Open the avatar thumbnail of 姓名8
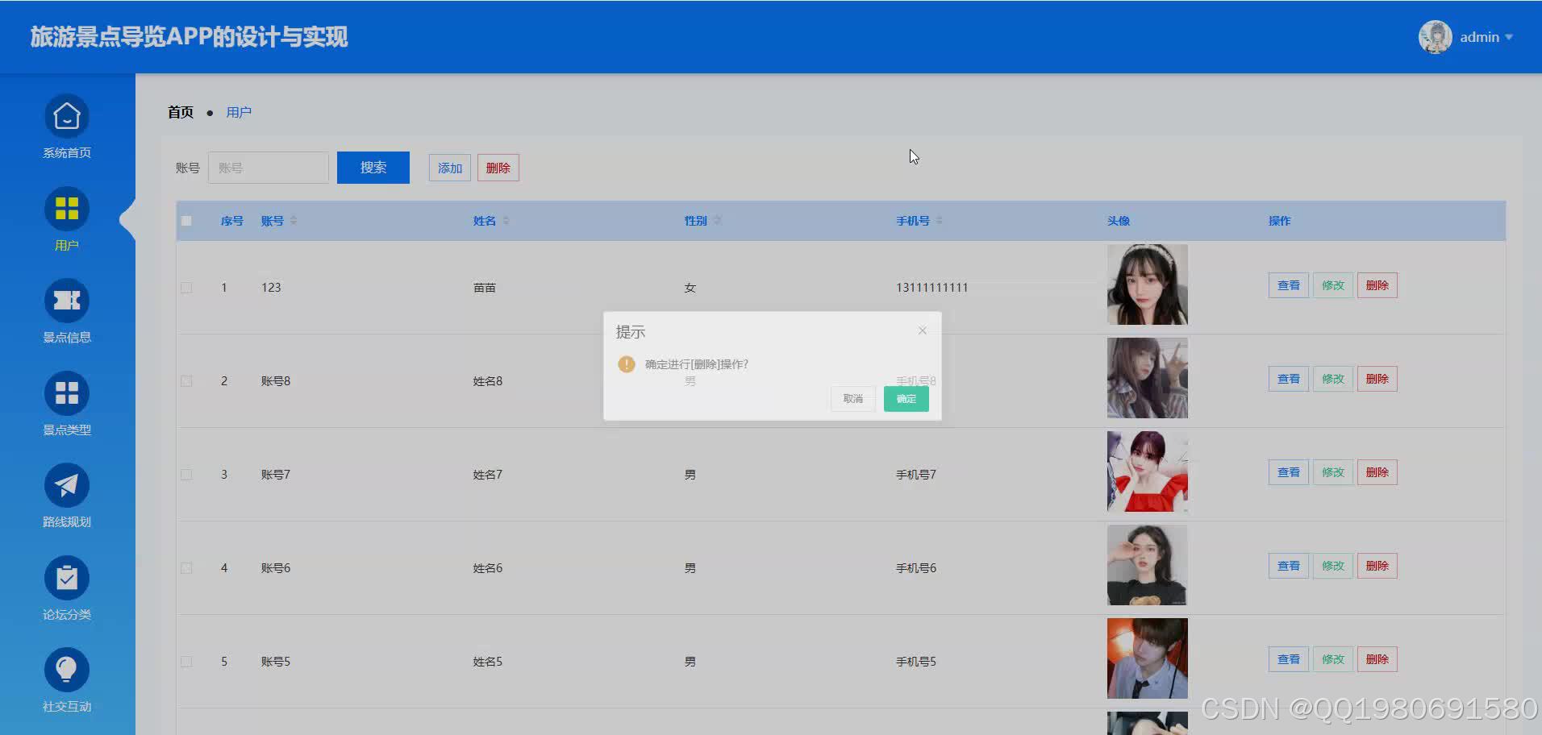 coord(1148,378)
